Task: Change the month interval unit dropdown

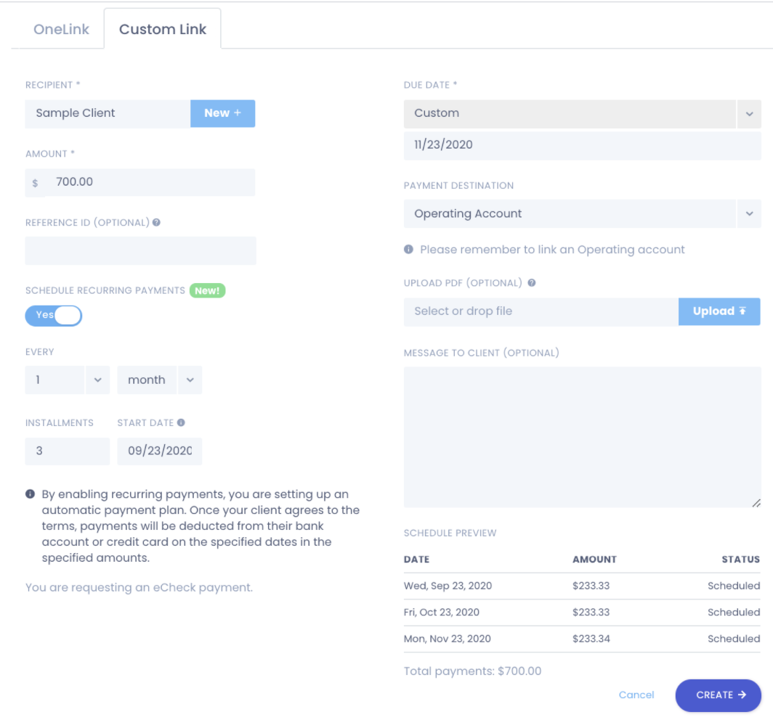Action: 190,380
